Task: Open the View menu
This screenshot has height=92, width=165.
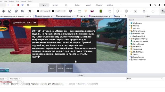Action: 5,1
